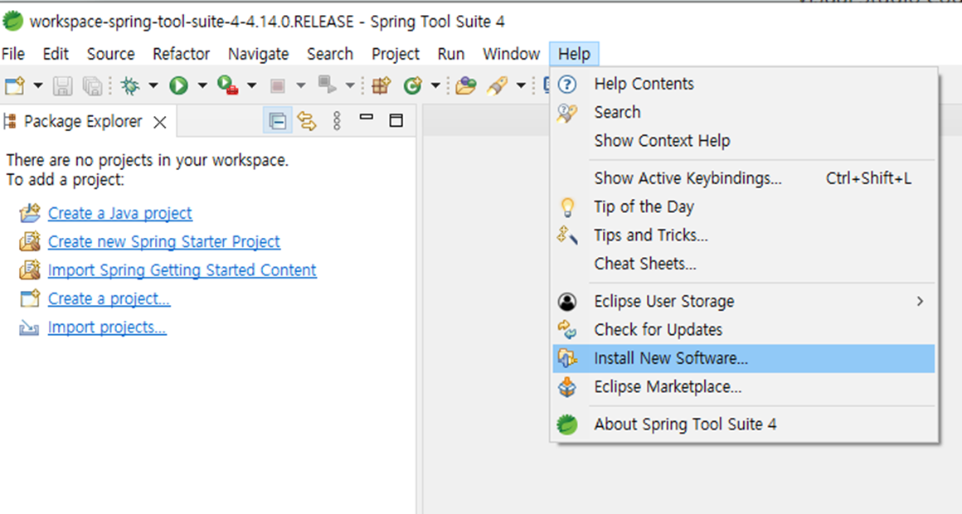Click the Collapse All icon
The width and height of the screenshot is (962, 514).
pyautogui.click(x=277, y=121)
